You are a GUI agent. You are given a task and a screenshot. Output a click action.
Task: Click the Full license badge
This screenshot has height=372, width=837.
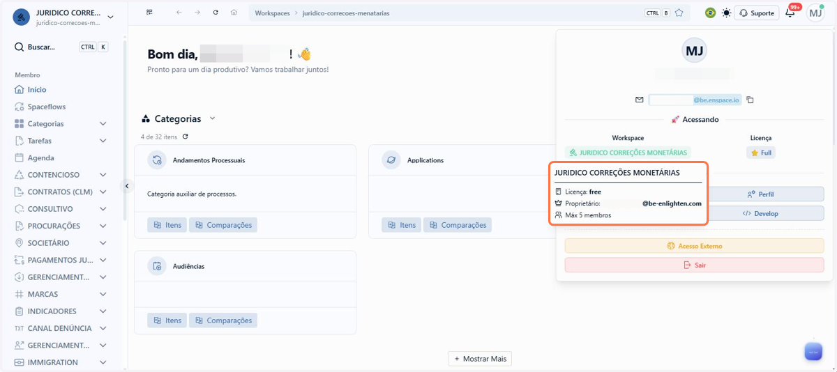pos(760,153)
